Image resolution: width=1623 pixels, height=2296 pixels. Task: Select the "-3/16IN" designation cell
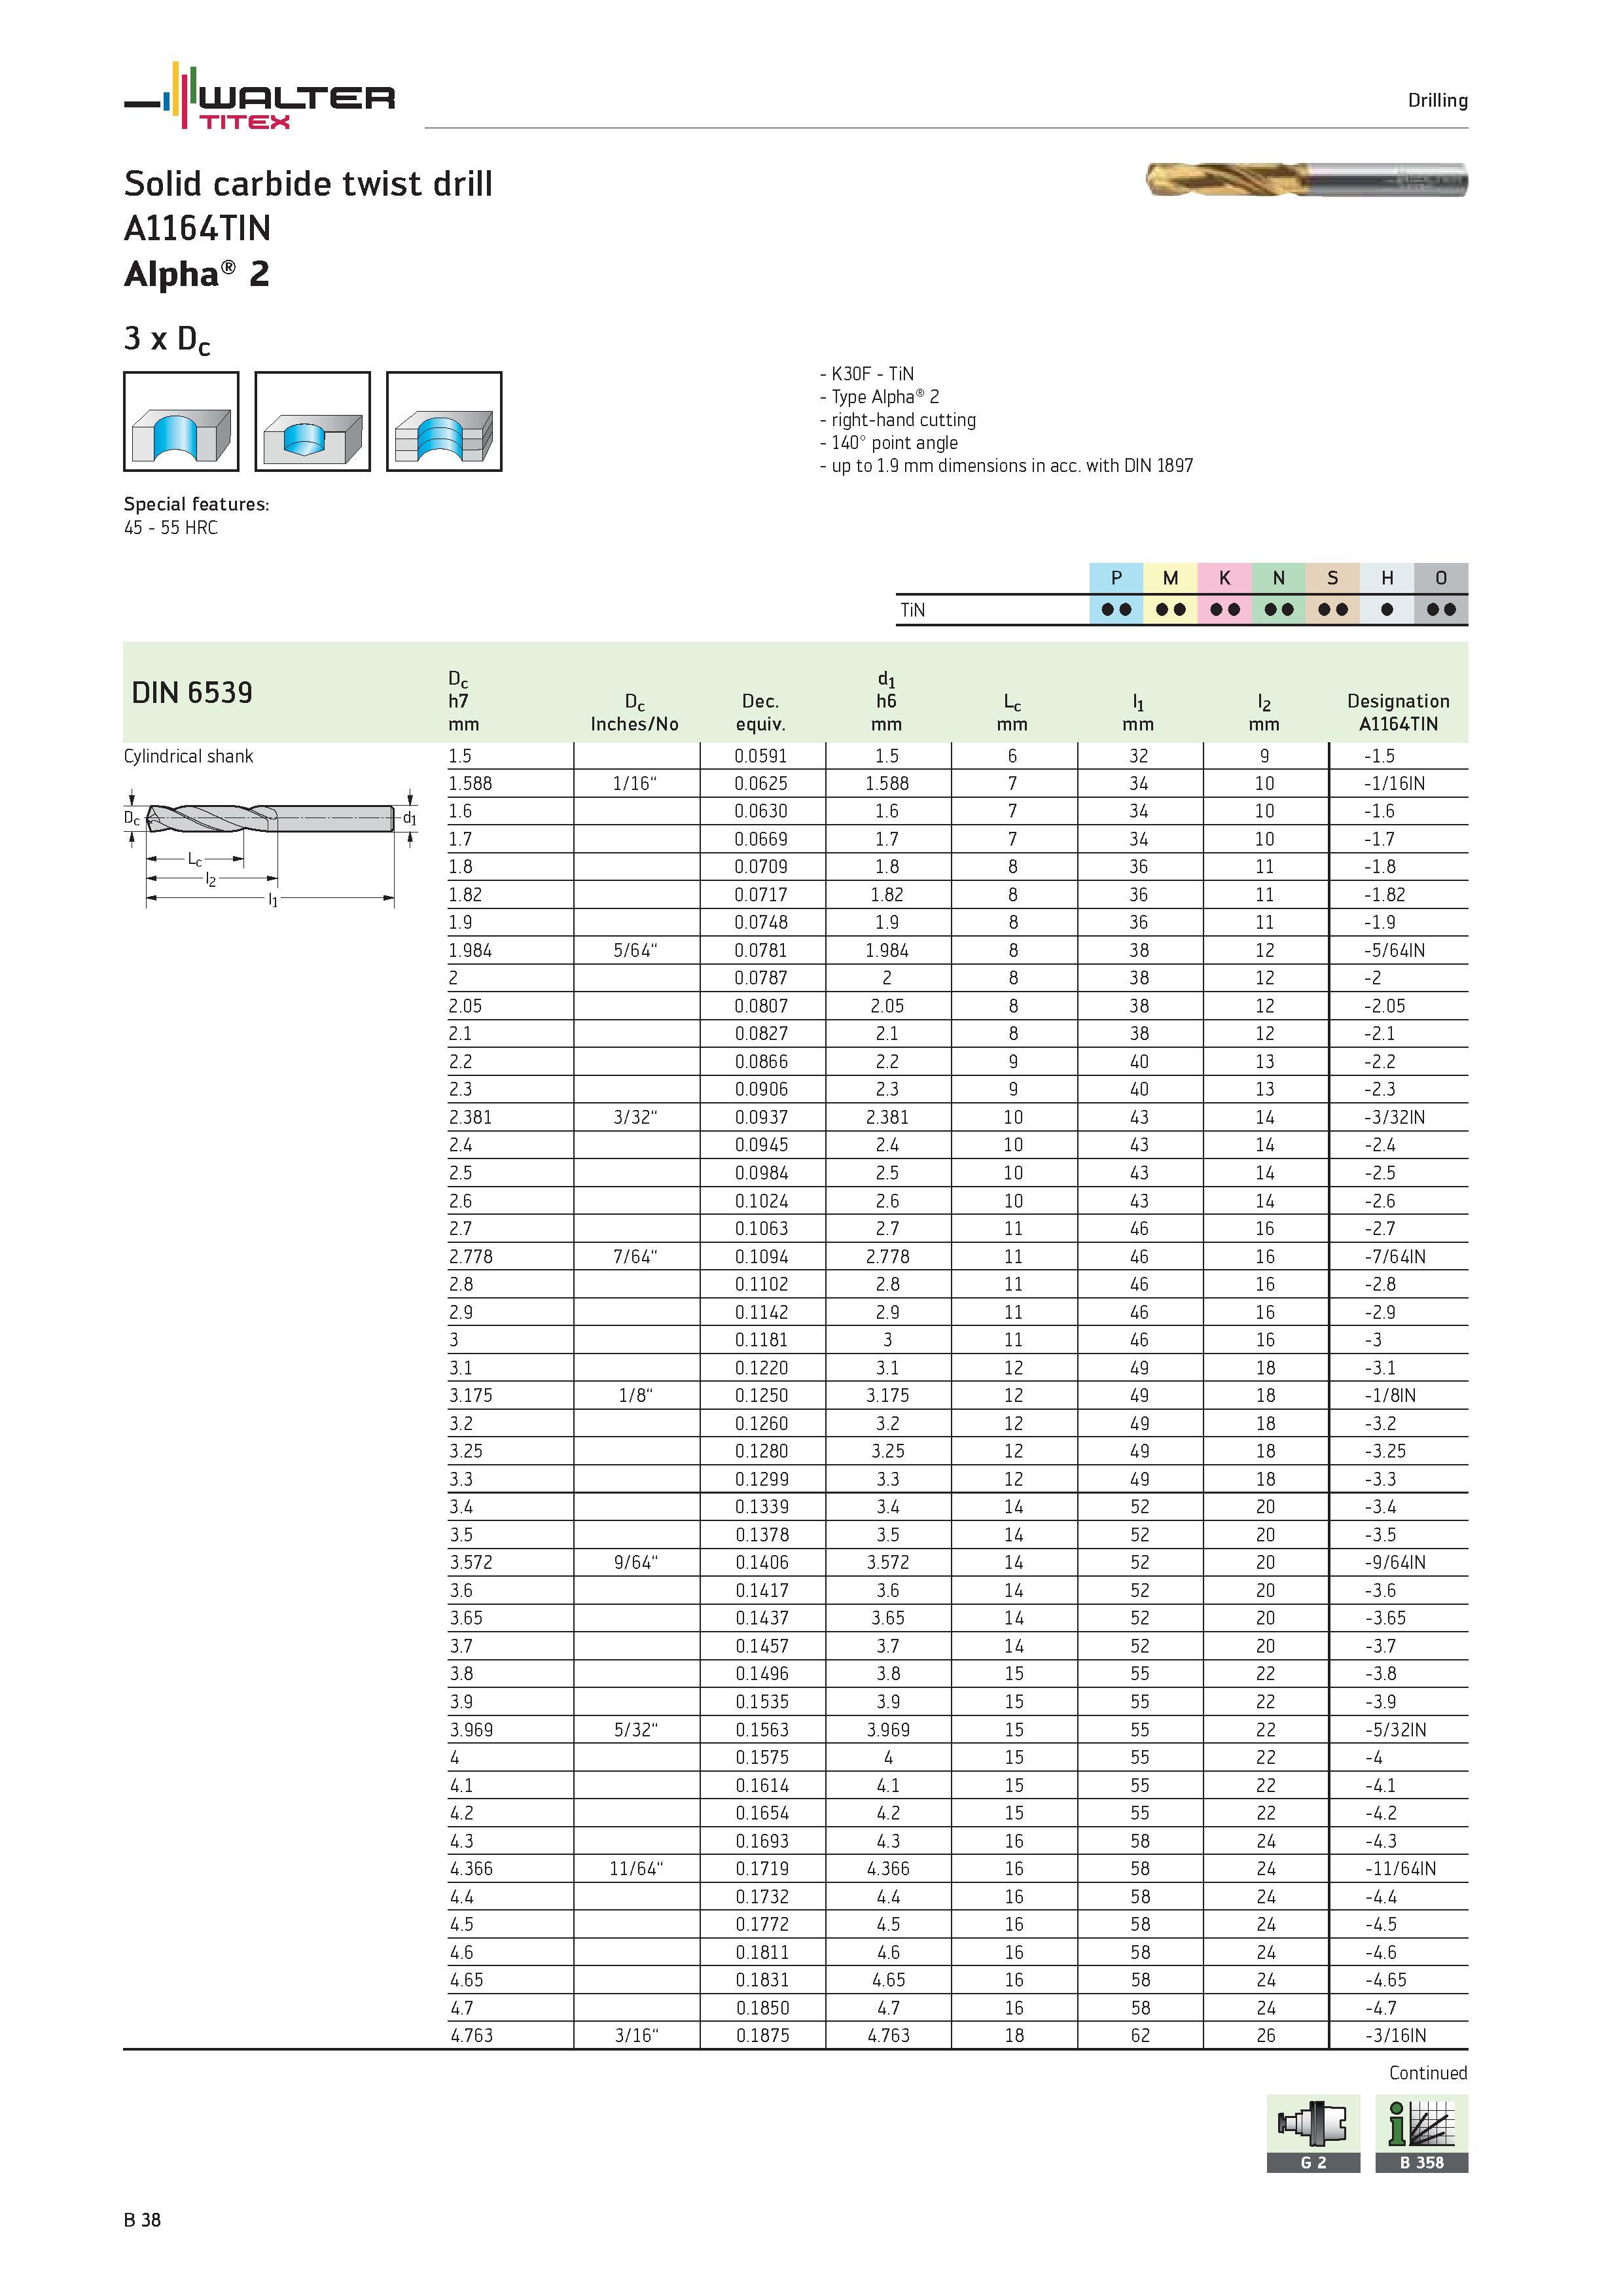1395,2036
